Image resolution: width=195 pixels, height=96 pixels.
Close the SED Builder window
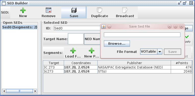coord(191,3)
